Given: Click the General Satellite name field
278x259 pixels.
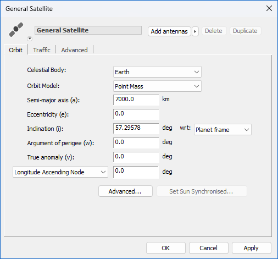Looking at the screenshot, I should 88,30.
